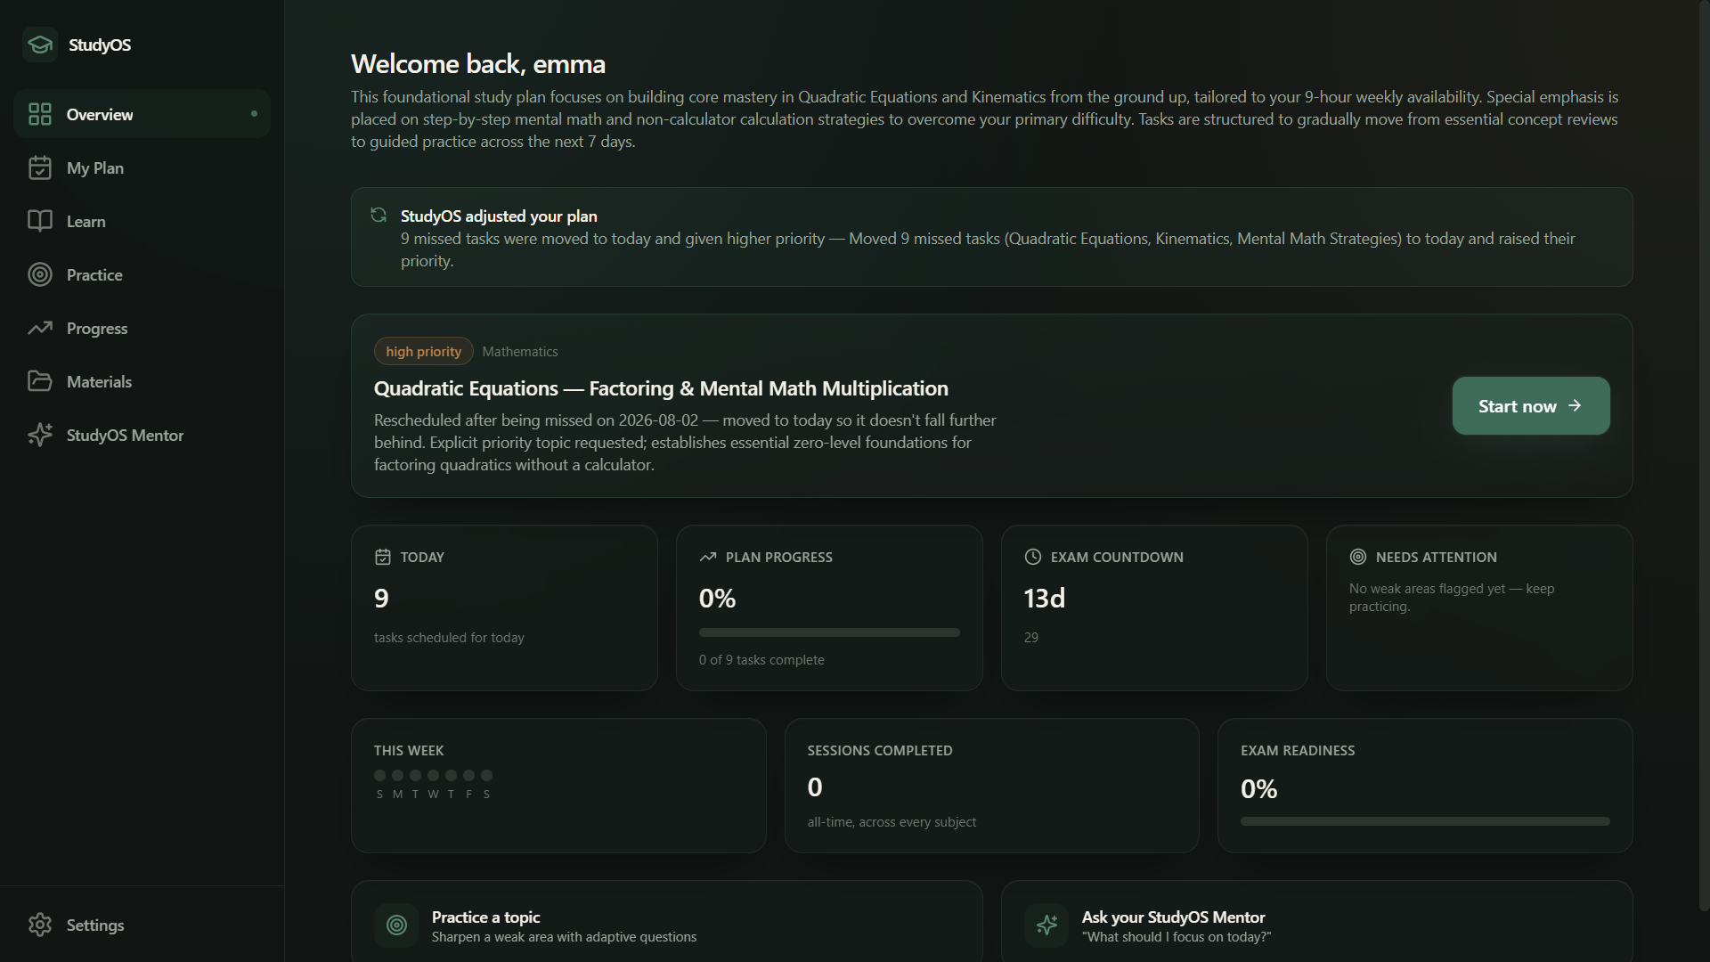Image resolution: width=1710 pixels, height=962 pixels.
Task: Click the StudyOS graduation cap logo
Action: (x=40, y=45)
